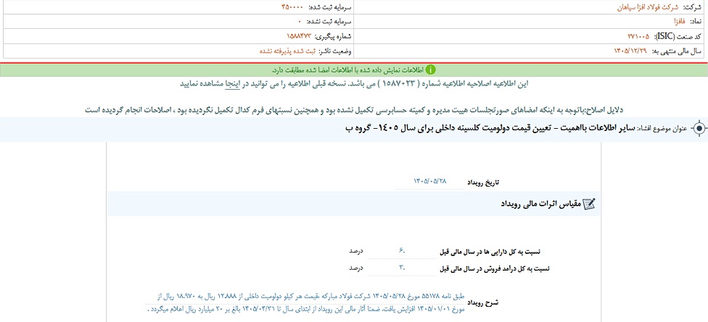Viewport: 708px width, 322px height.
Task: Click the target icon beside disclosure subject title
Action: pyautogui.click(x=698, y=129)
